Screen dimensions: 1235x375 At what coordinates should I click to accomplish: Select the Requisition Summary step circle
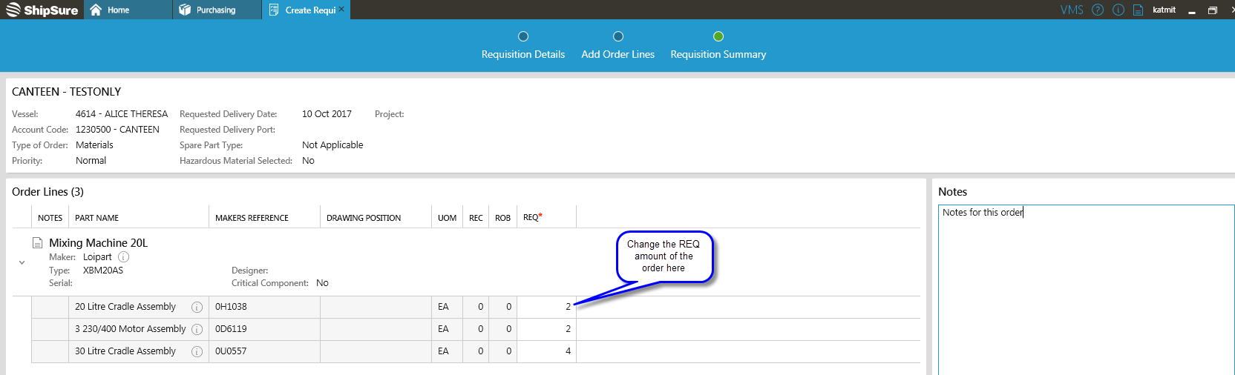pyautogui.click(x=718, y=36)
